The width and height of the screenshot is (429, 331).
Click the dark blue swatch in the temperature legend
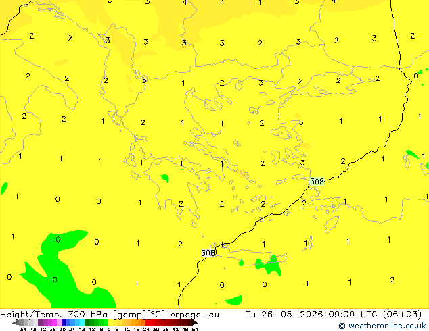click(64, 322)
